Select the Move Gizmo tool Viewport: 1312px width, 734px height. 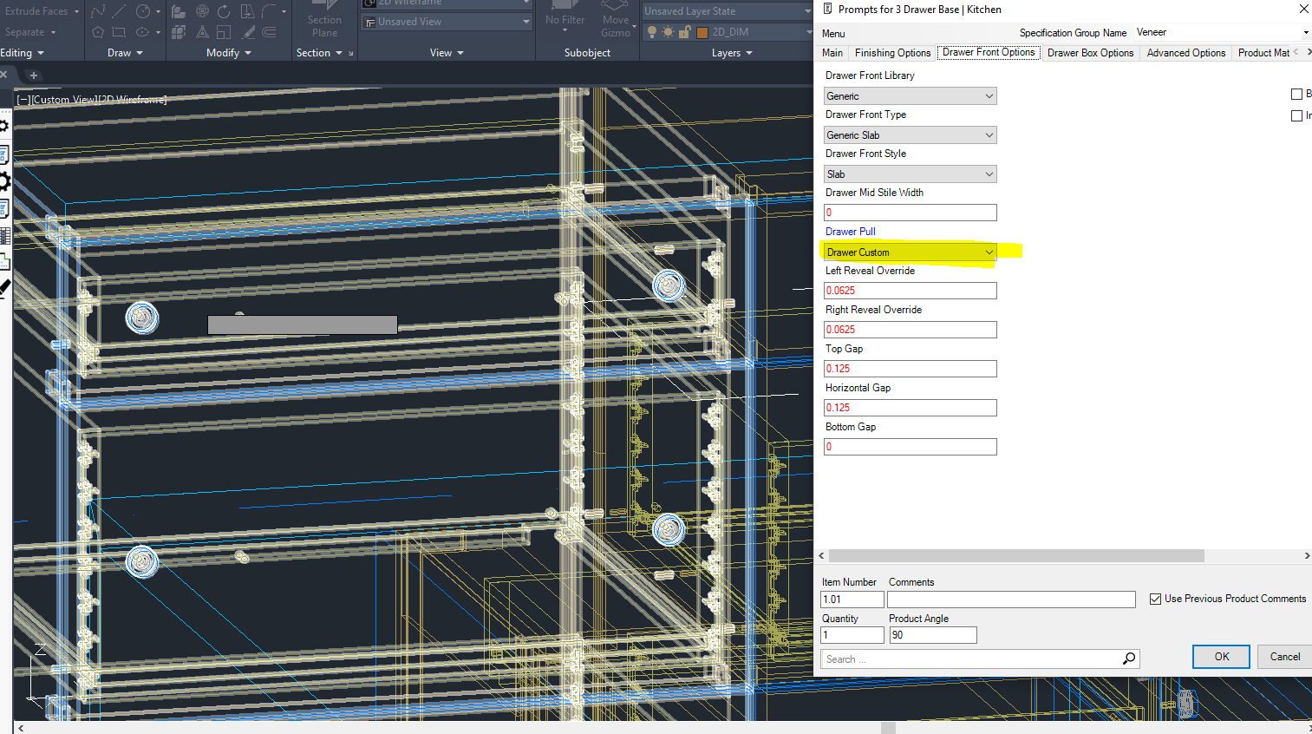point(616,21)
